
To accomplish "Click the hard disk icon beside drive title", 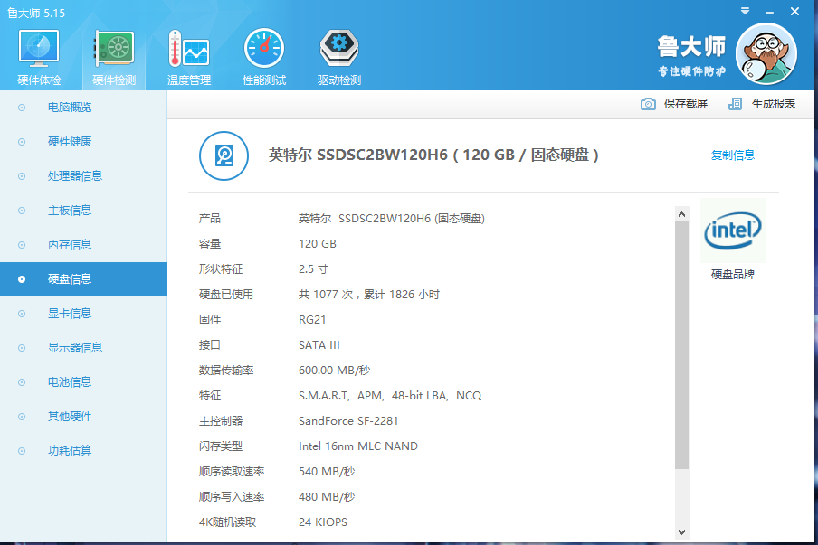I will [224, 155].
